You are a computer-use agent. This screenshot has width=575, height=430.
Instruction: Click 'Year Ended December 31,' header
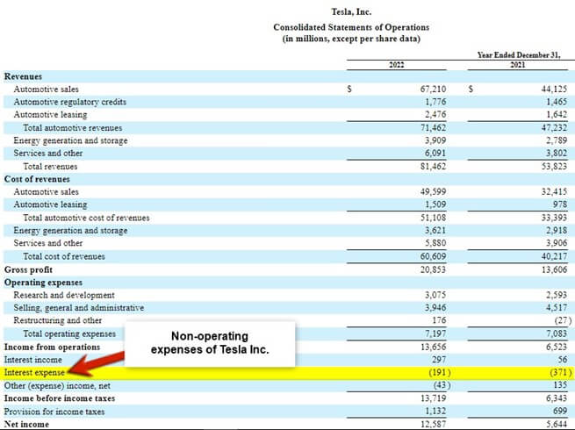[x=519, y=55]
